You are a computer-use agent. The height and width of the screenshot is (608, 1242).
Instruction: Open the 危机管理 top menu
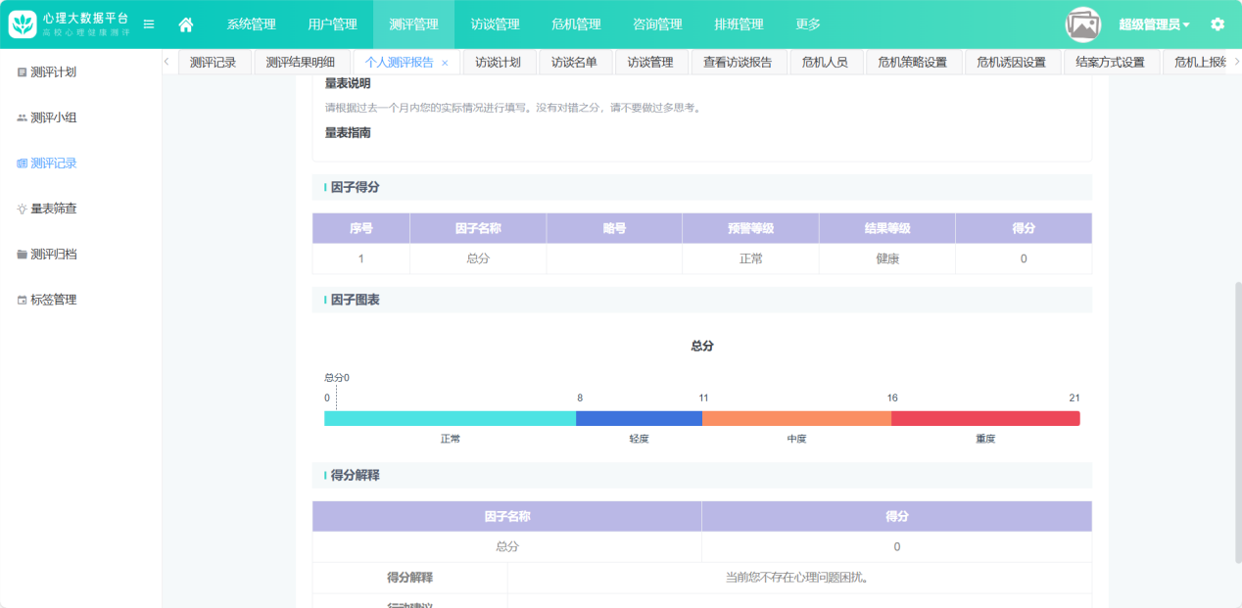coord(576,24)
